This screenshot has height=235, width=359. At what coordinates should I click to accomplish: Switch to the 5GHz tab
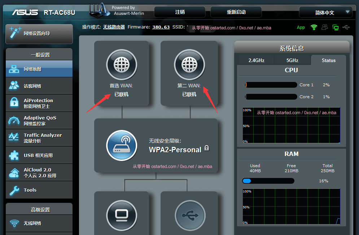point(292,60)
